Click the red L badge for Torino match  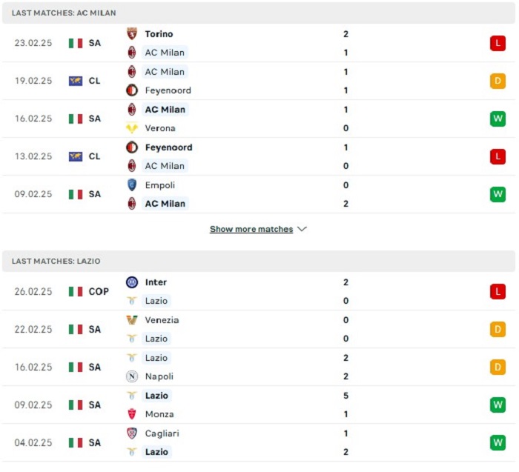point(497,44)
